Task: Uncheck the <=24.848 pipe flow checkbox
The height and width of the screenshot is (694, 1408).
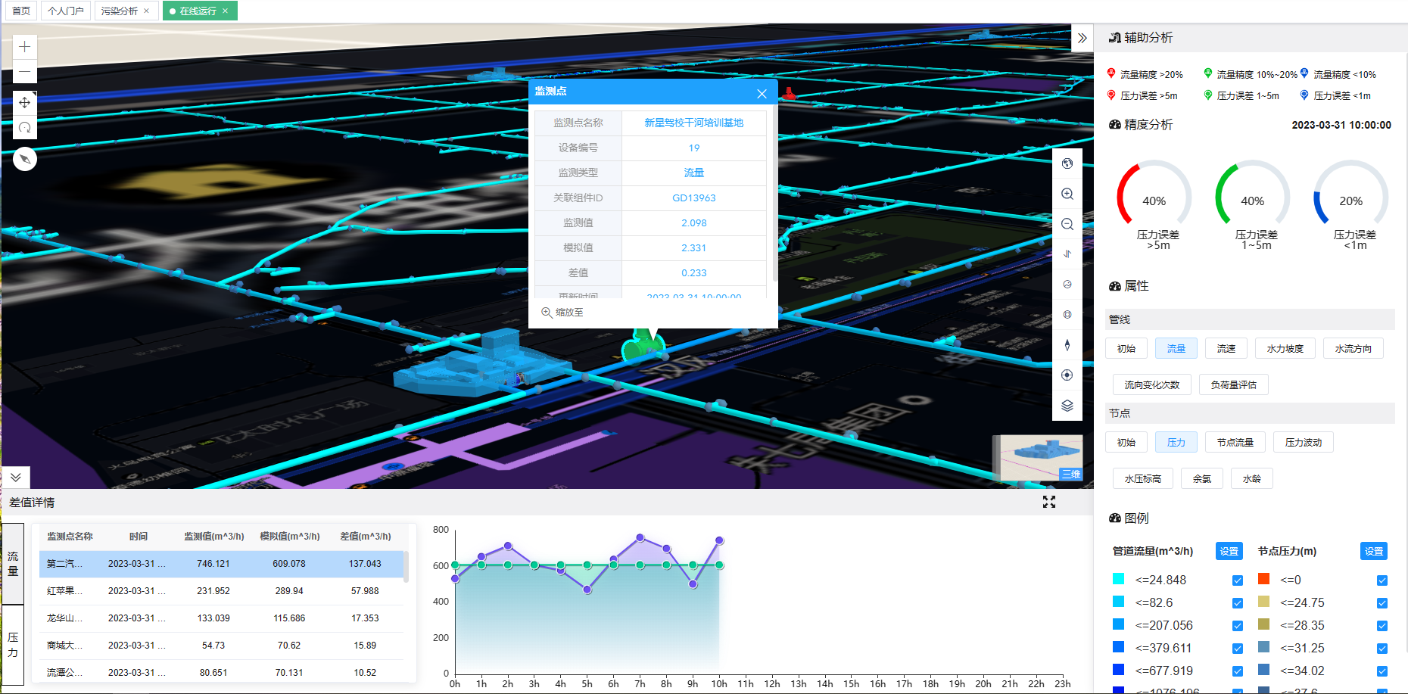Action: [x=1237, y=580]
